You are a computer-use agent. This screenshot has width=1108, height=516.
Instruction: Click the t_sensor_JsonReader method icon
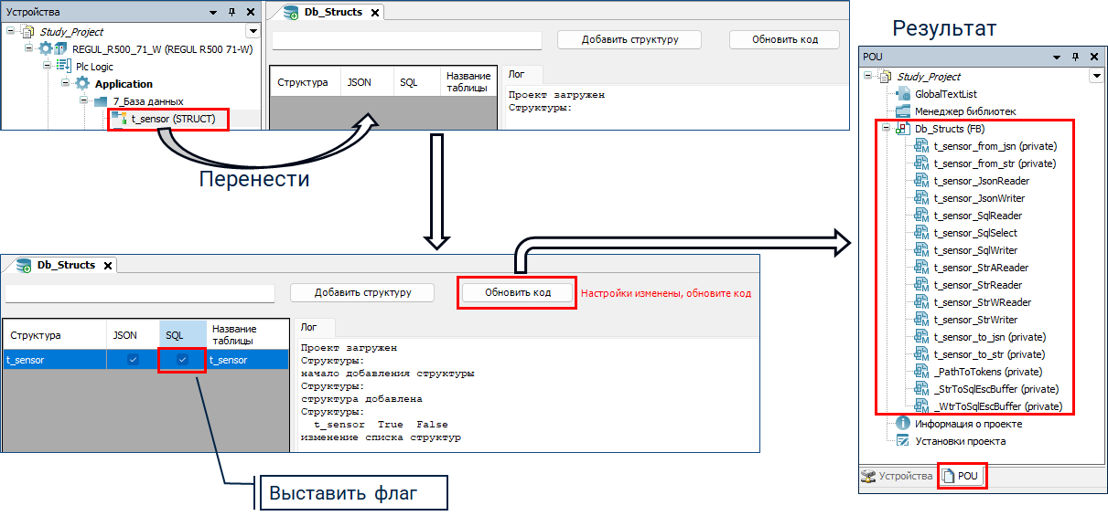point(921,181)
